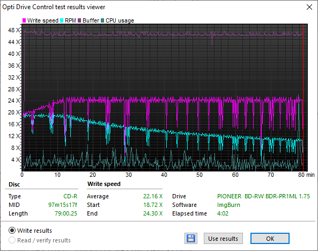Close the test results viewer window

pyautogui.click(x=309, y=7)
